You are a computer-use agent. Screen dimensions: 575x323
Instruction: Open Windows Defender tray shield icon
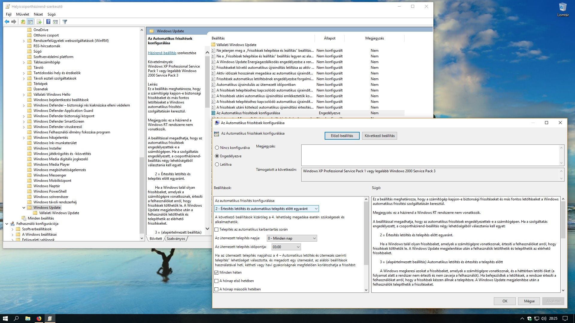[x=529, y=319]
